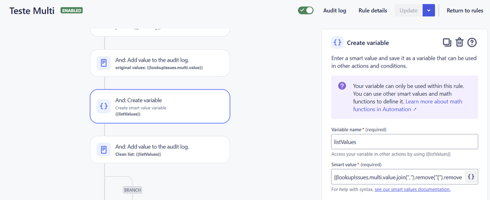This screenshot has width=490, height=200.
Task: Select the Clean list audit log step
Action: (160, 150)
